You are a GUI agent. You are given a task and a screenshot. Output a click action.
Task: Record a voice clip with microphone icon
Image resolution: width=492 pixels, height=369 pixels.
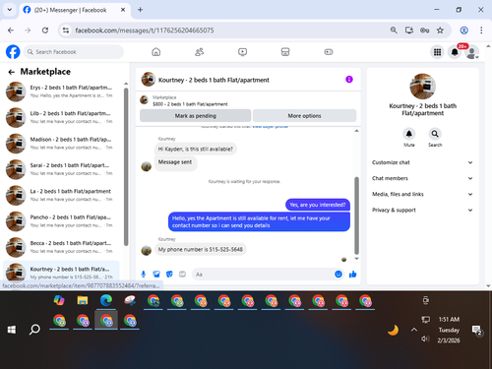pos(144,275)
